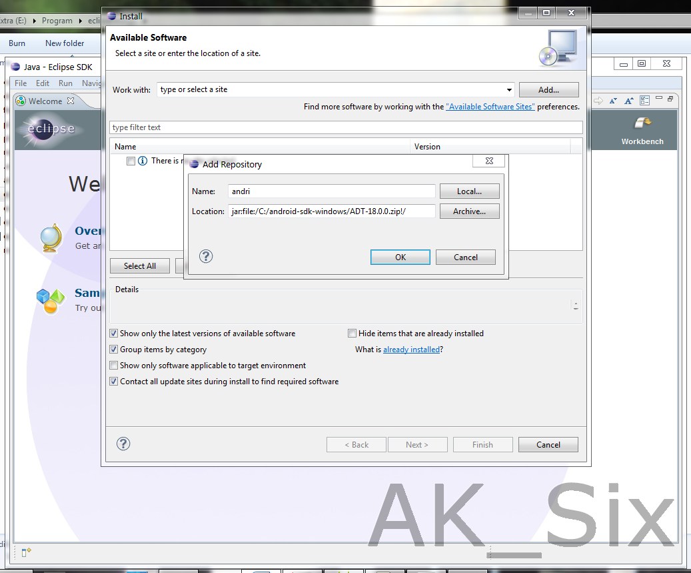Image resolution: width=691 pixels, height=573 pixels.
Task: Go to Workbench from Welcome page
Action: pyautogui.click(x=642, y=131)
